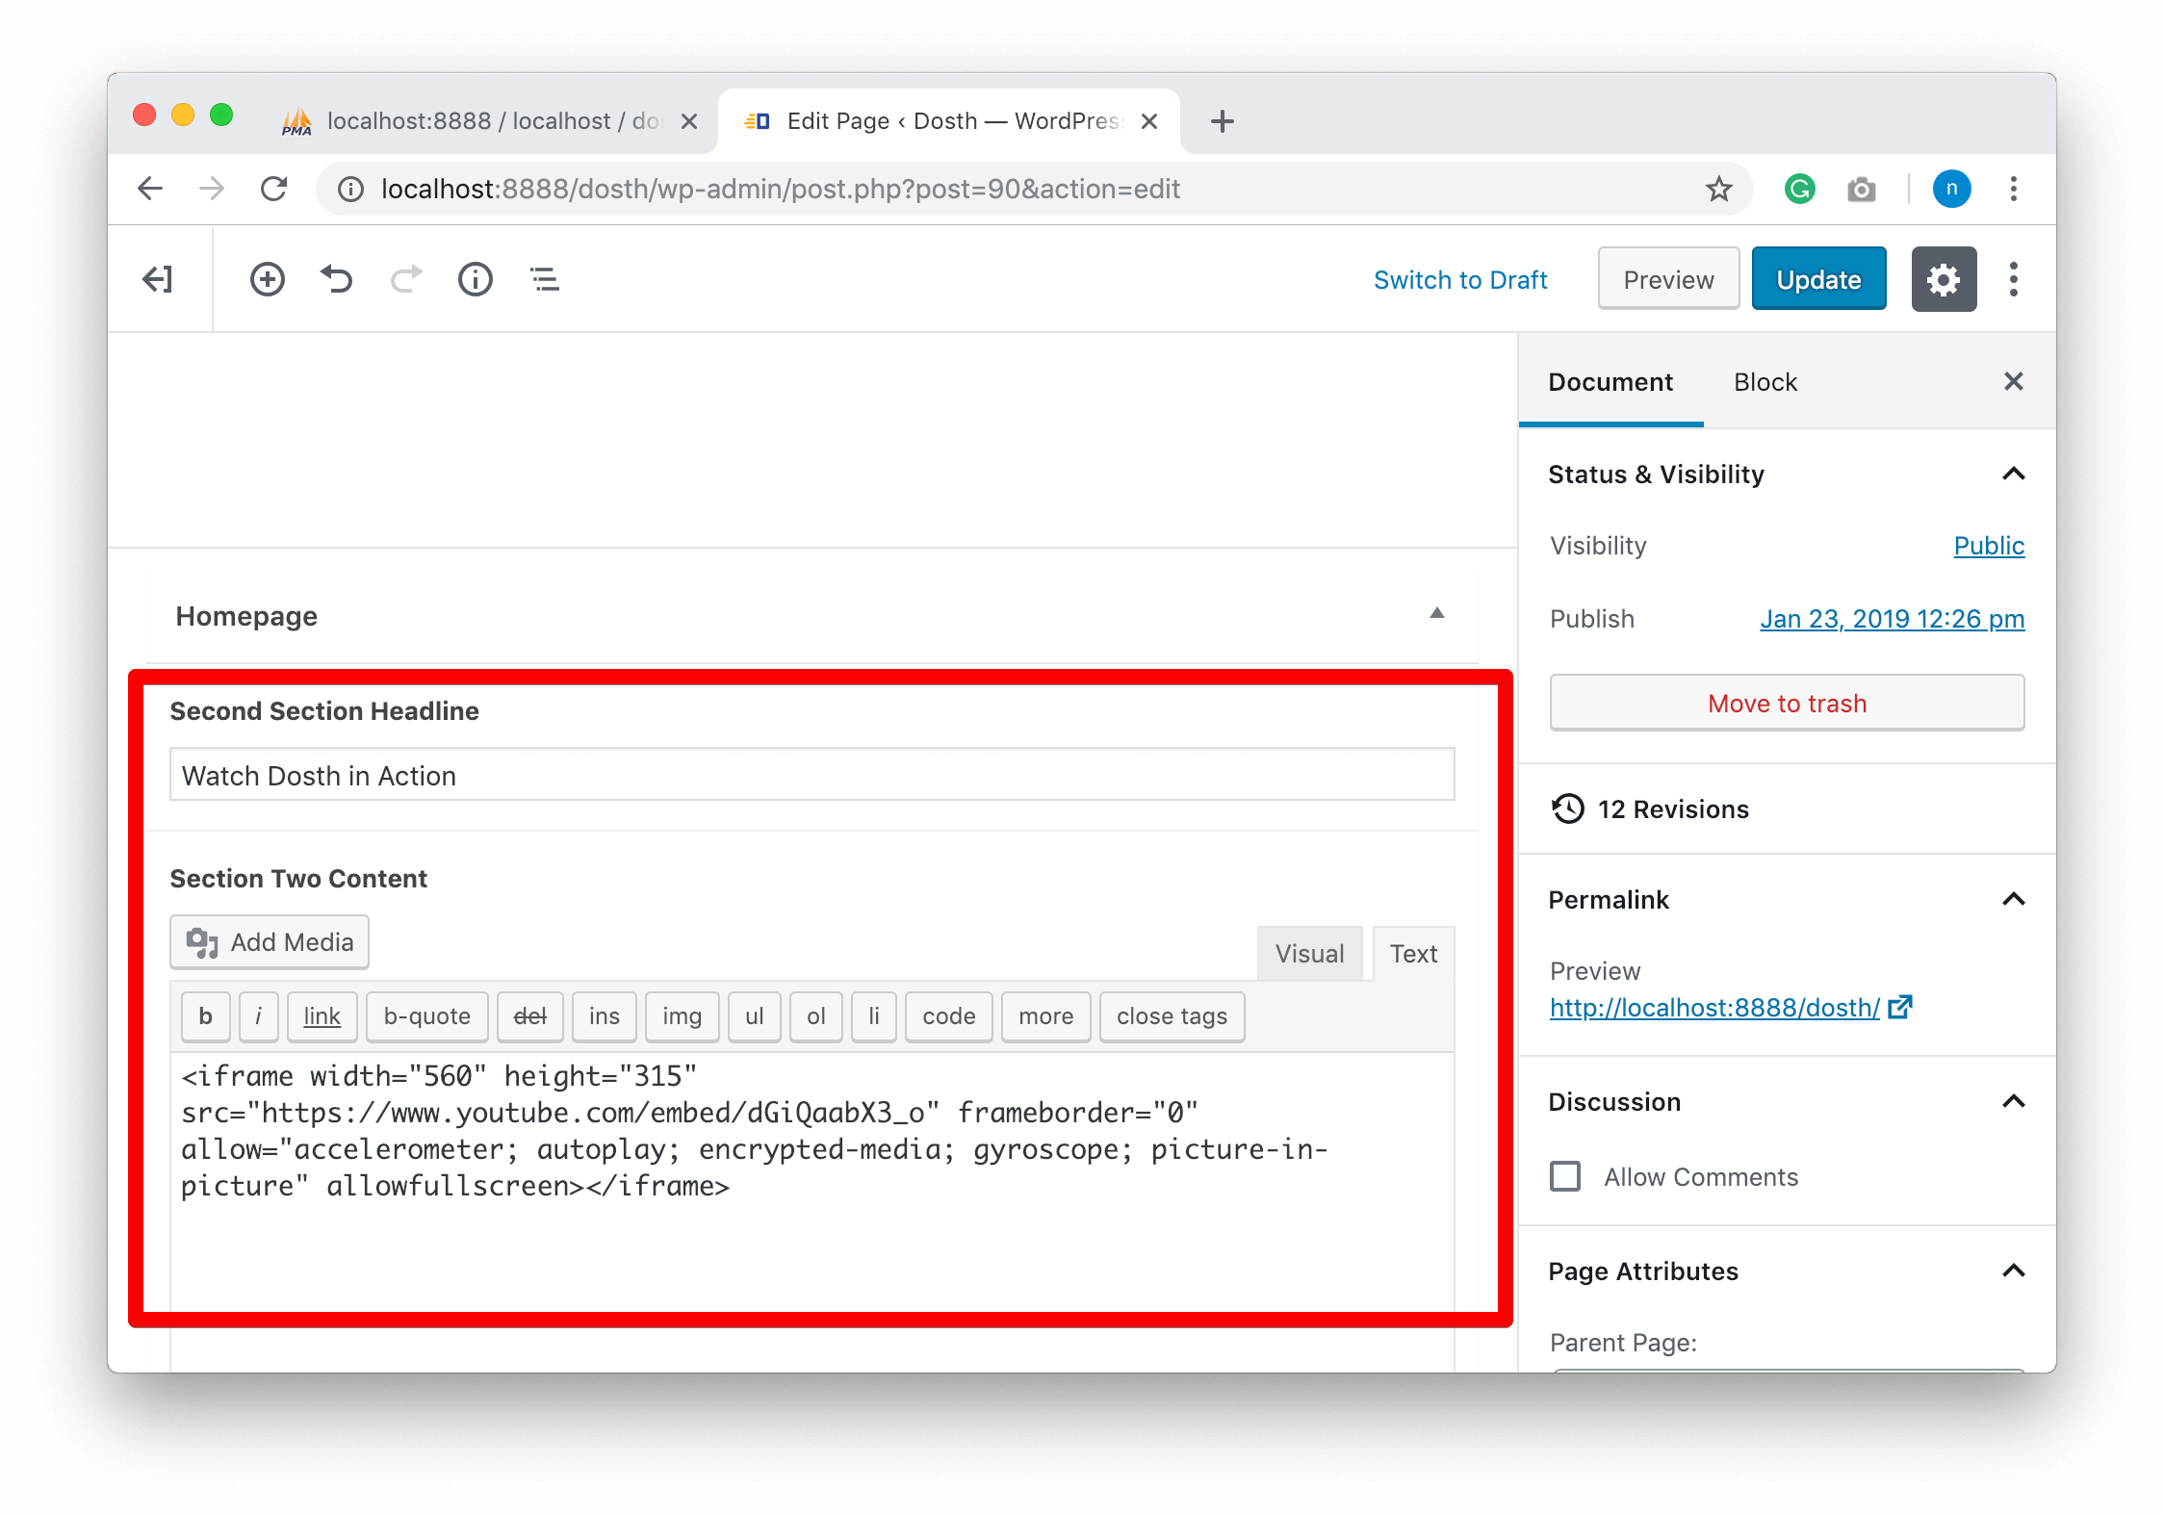The image size is (2164, 1515).
Task: Click the bold 'b' quicktag button
Action: 205,1016
